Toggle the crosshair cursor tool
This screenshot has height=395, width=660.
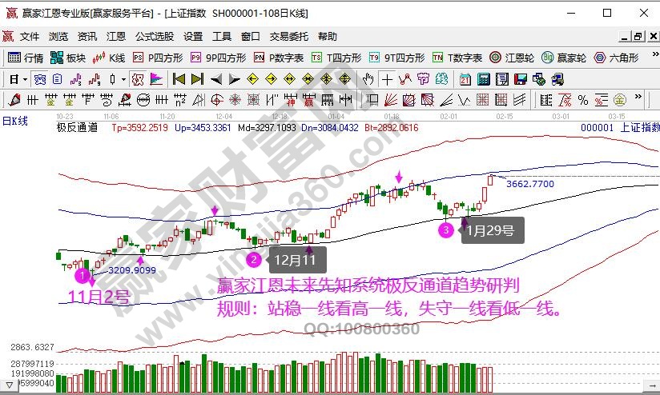tap(387, 79)
